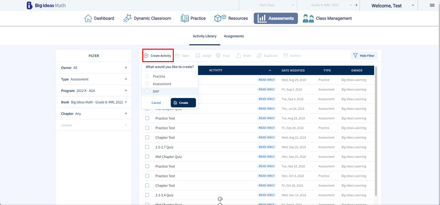The width and height of the screenshot is (440, 205).
Task: Confirm with the Create button in the popup
Action: (x=183, y=103)
